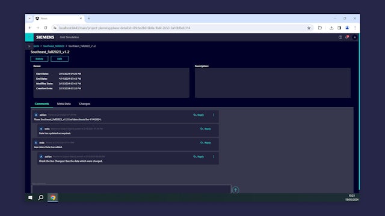Click the browser forward arrow
Image resolution: width=385 pixels, height=216 pixels.
pyautogui.click(x=38, y=28)
